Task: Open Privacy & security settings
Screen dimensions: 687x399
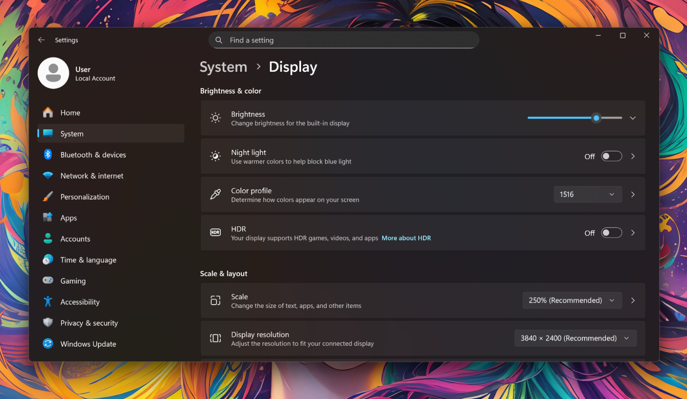Action: (111, 323)
